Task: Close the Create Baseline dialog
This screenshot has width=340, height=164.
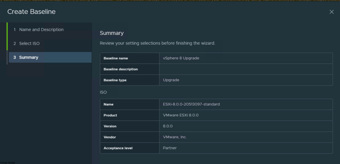Action: coord(331,12)
